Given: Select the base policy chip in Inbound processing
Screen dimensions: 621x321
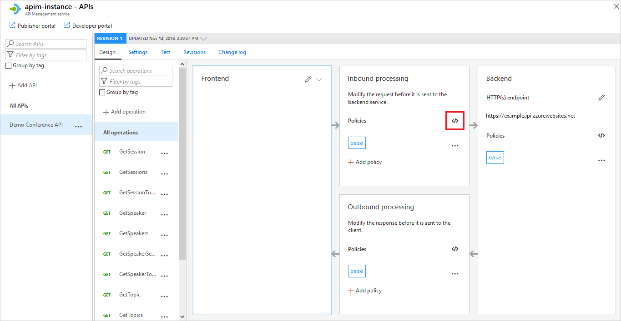Looking at the screenshot, I should point(357,143).
